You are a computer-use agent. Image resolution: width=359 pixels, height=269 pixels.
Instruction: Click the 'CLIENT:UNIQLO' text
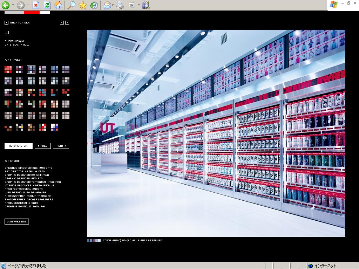coord(14,41)
